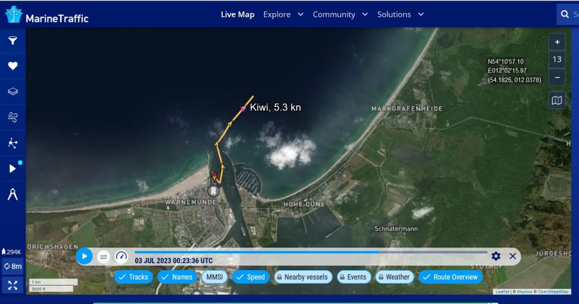Open the filter funnel icon in sidebar

[x=12, y=41]
